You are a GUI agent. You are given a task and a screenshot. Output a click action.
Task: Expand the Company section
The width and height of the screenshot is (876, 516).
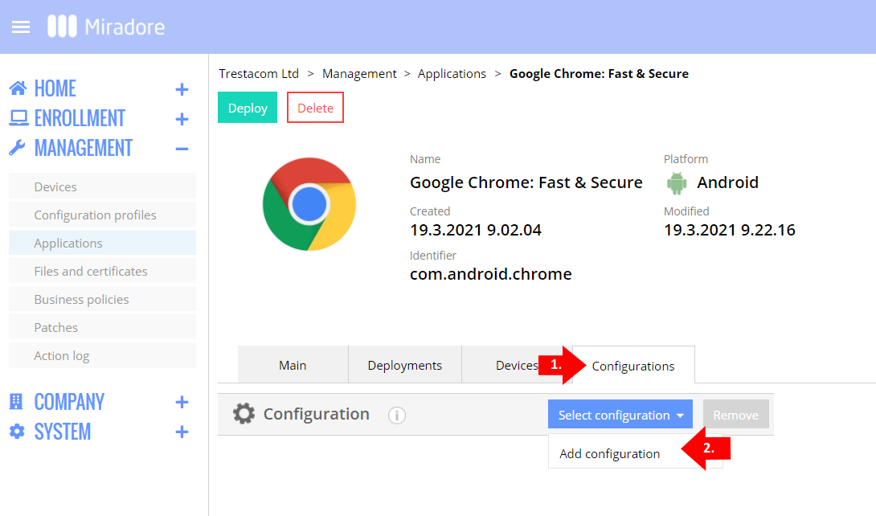point(182,403)
